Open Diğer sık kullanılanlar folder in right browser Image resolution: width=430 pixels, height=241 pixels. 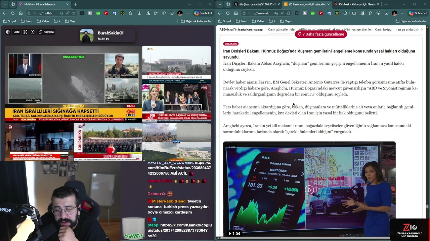point(411,21)
